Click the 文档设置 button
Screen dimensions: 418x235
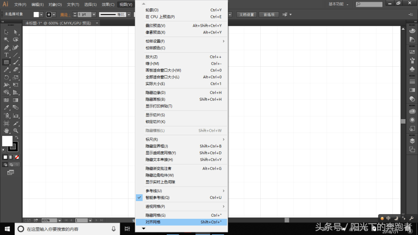pos(247,15)
